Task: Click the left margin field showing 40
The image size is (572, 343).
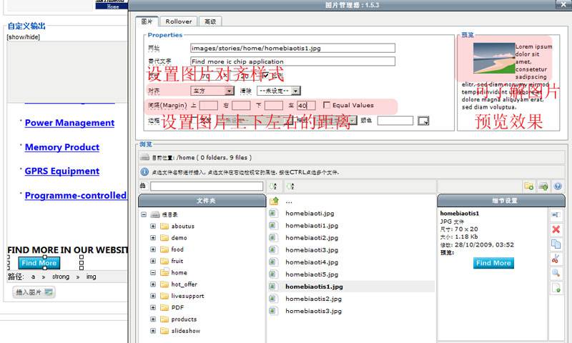Action: point(306,105)
